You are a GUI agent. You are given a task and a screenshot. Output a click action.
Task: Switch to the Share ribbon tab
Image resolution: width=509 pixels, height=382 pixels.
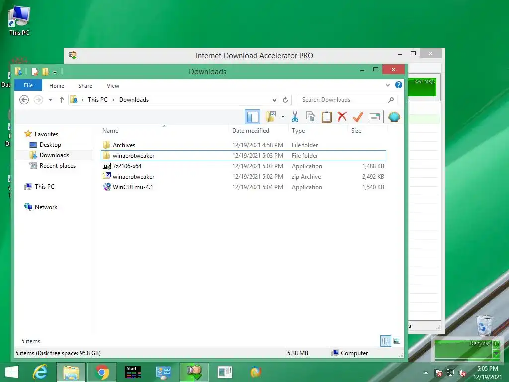85,86
